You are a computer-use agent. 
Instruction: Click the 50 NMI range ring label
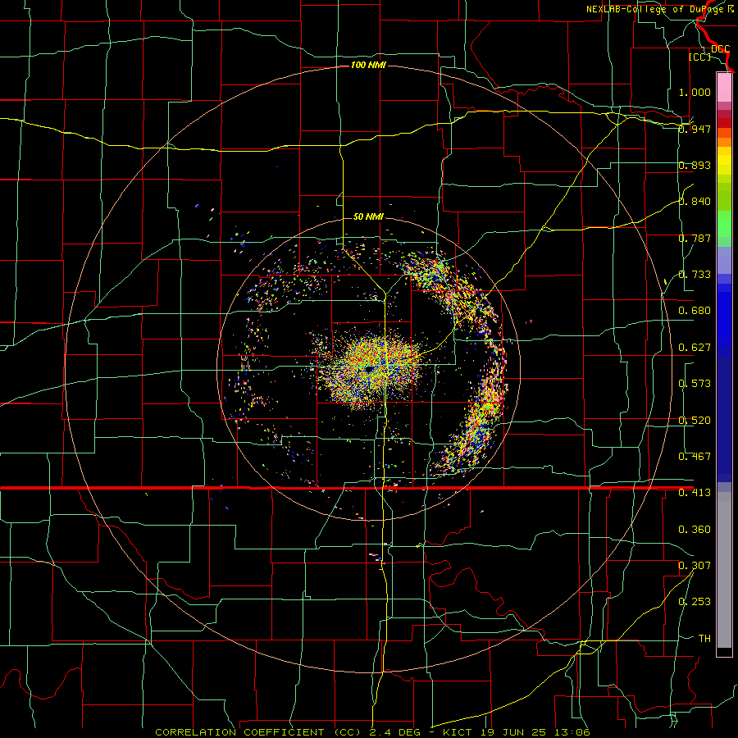pos(368,216)
